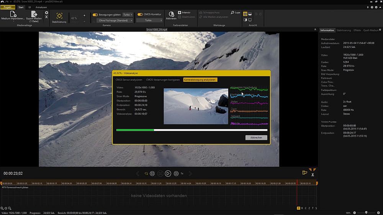Switch to the Armaturen ribbon tab
This screenshot has width=383, height=215.
click(41, 7)
